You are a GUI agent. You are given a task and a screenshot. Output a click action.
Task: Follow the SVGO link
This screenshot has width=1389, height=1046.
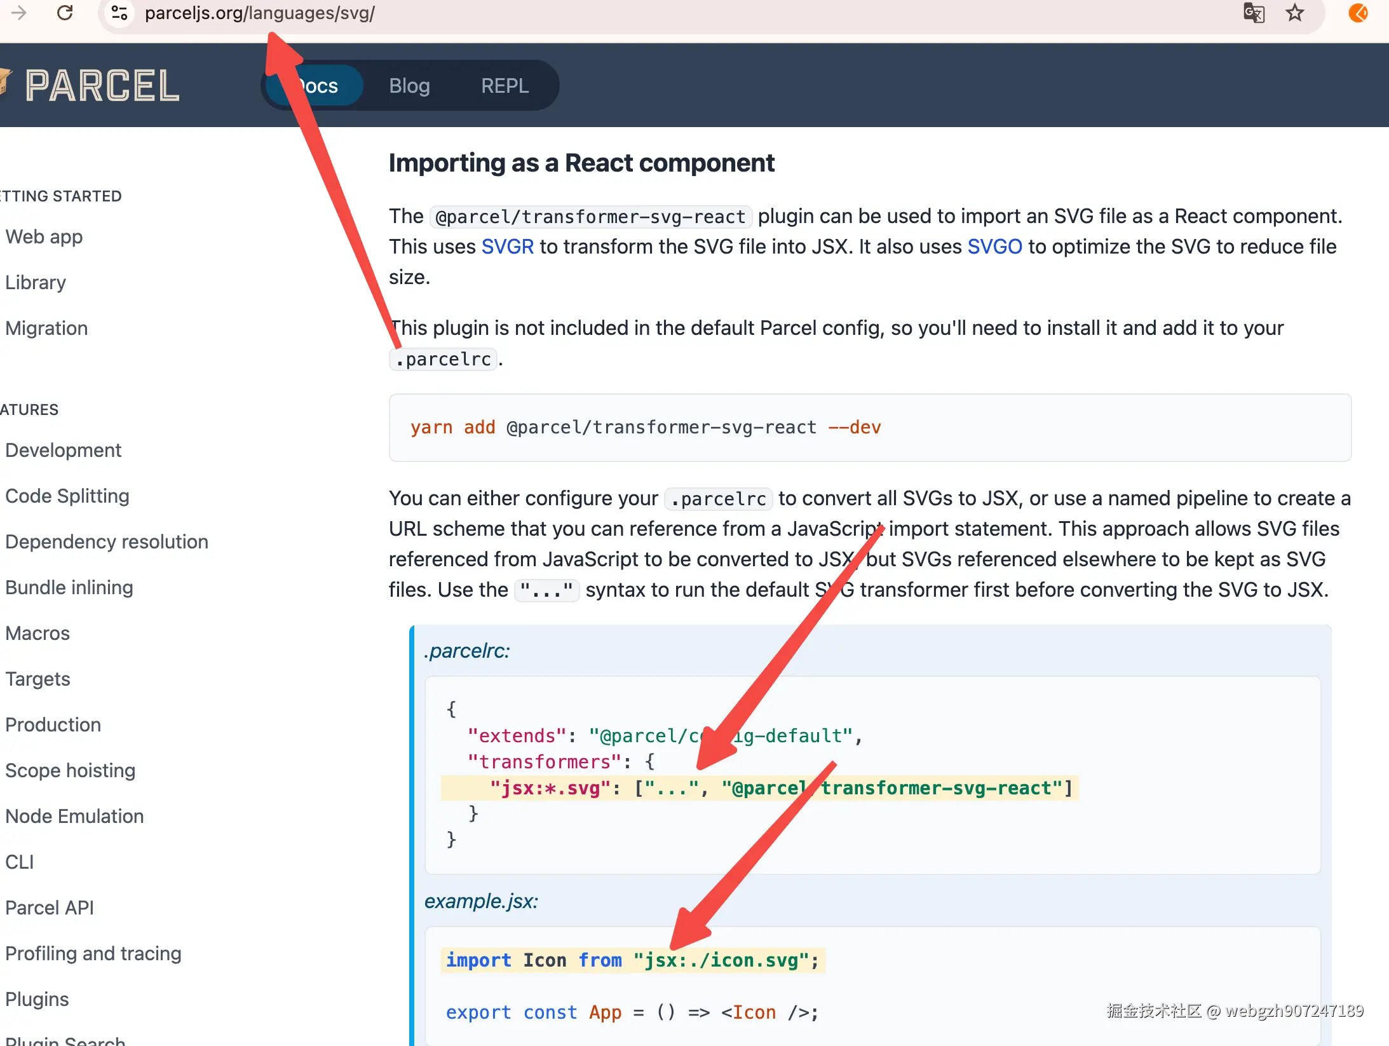pyautogui.click(x=994, y=247)
